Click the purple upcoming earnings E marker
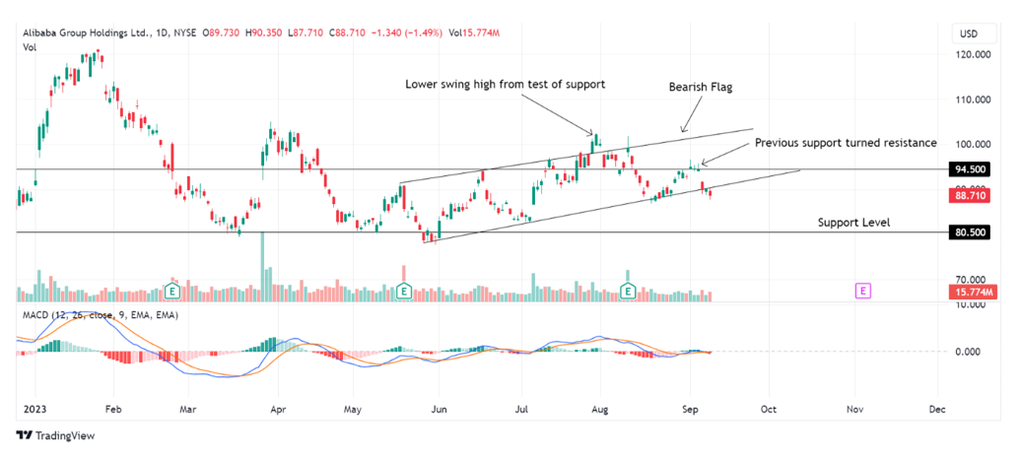This screenshot has height=456, width=1021. [x=864, y=291]
